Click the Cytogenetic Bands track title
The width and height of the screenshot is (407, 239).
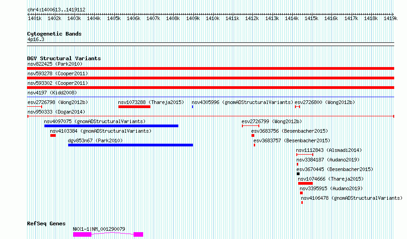(54, 34)
